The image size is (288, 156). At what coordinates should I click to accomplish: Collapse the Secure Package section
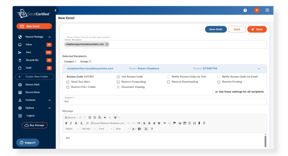(x=49, y=37)
